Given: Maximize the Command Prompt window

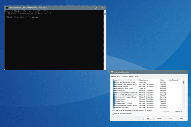Looking at the screenshot, I should pos(95,8).
